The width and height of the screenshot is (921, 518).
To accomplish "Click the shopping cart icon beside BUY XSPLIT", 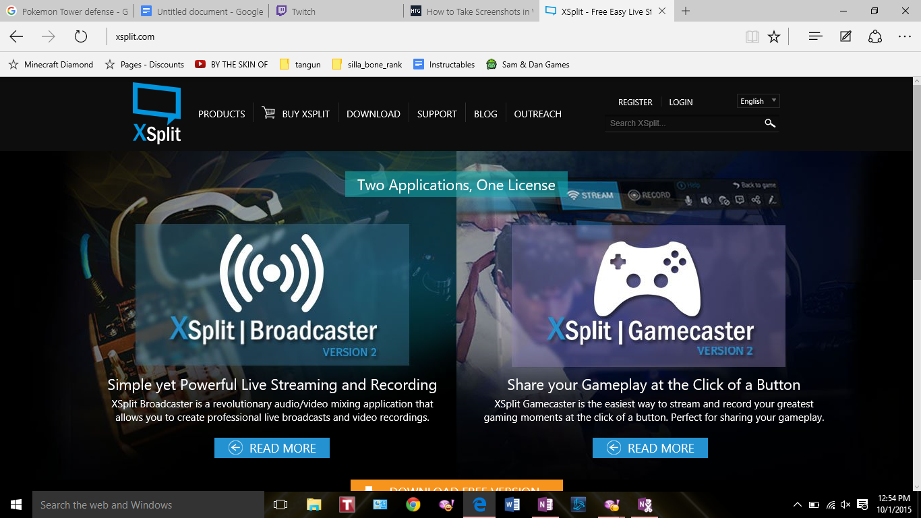I will coord(269,113).
